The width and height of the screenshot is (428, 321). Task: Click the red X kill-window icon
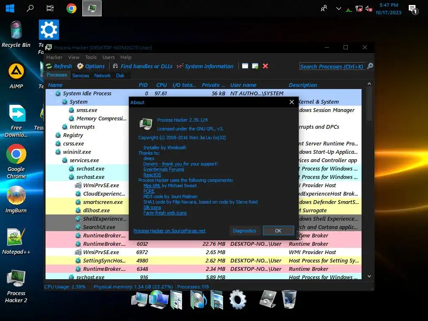click(265, 66)
